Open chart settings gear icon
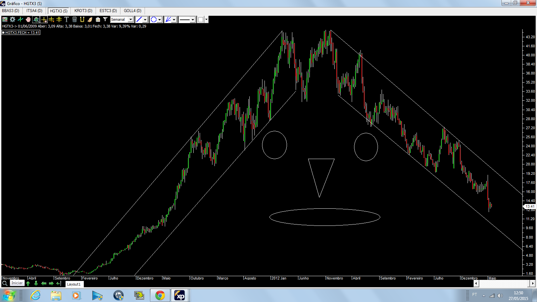537x302 pixels. coord(13,19)
